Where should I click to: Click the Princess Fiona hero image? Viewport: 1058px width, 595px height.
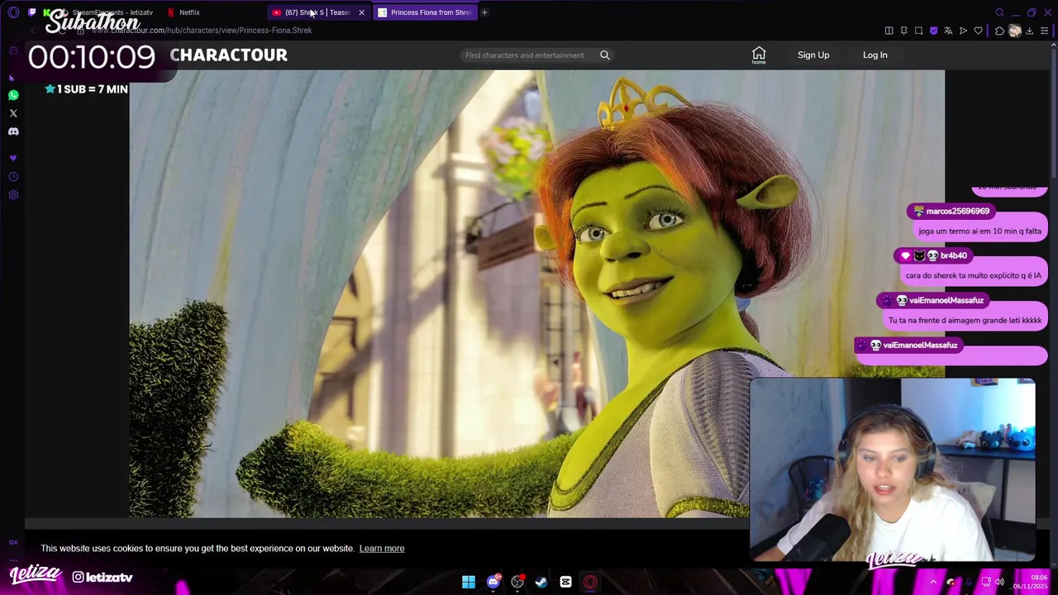click(x=537, y=294)
